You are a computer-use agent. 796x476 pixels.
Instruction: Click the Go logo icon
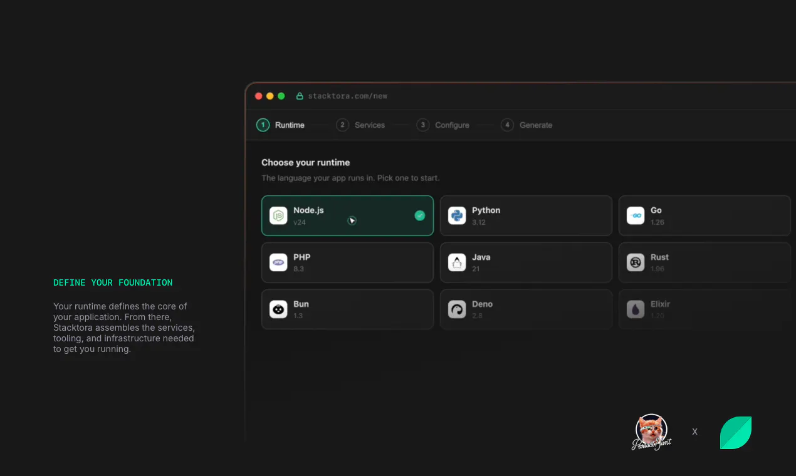pos(636,215)
